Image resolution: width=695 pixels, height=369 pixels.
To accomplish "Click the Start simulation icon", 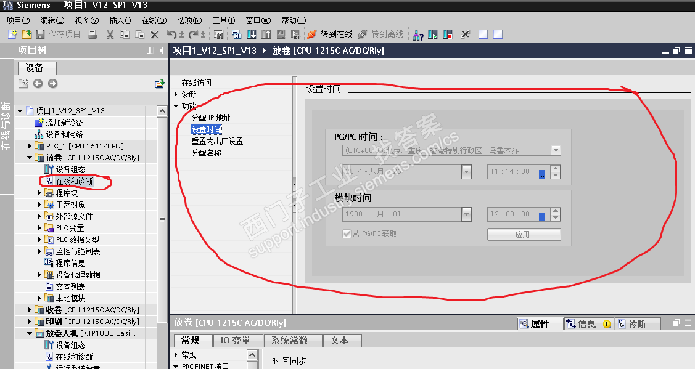I will click(x=281, y=34).
